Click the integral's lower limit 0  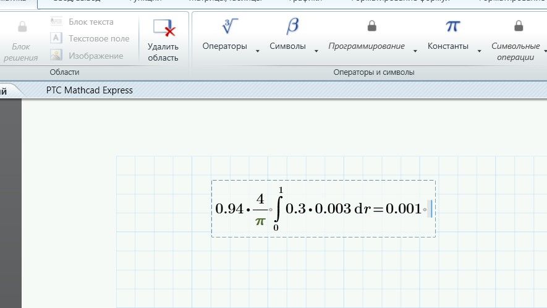(276, 228)
